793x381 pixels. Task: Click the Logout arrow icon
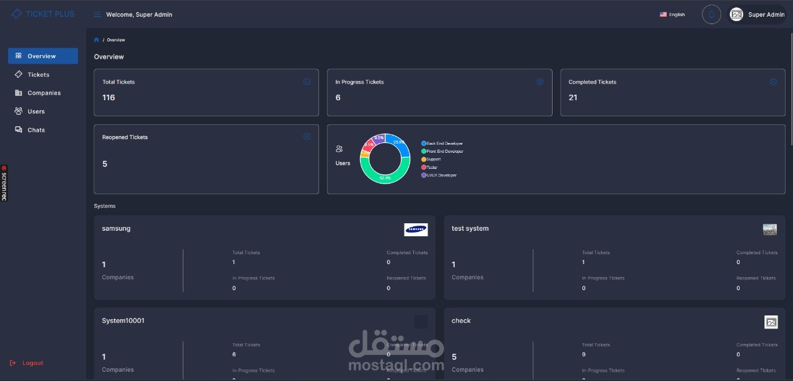pyautogui.click(x=13, y=363)
